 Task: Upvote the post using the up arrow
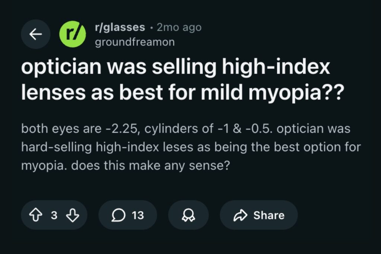click(x=36, y=215)
